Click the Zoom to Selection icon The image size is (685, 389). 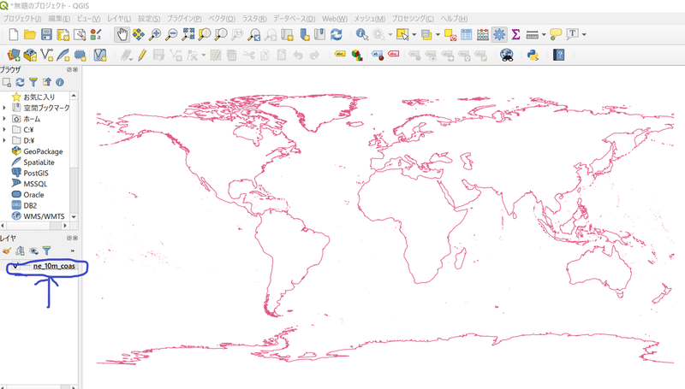pyautogui.click(x=204, y=34)
